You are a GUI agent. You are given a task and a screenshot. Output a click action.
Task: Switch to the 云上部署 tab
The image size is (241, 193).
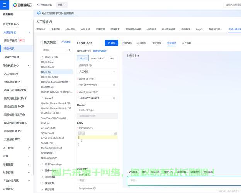pyautogui.click(x=187, y=43)
